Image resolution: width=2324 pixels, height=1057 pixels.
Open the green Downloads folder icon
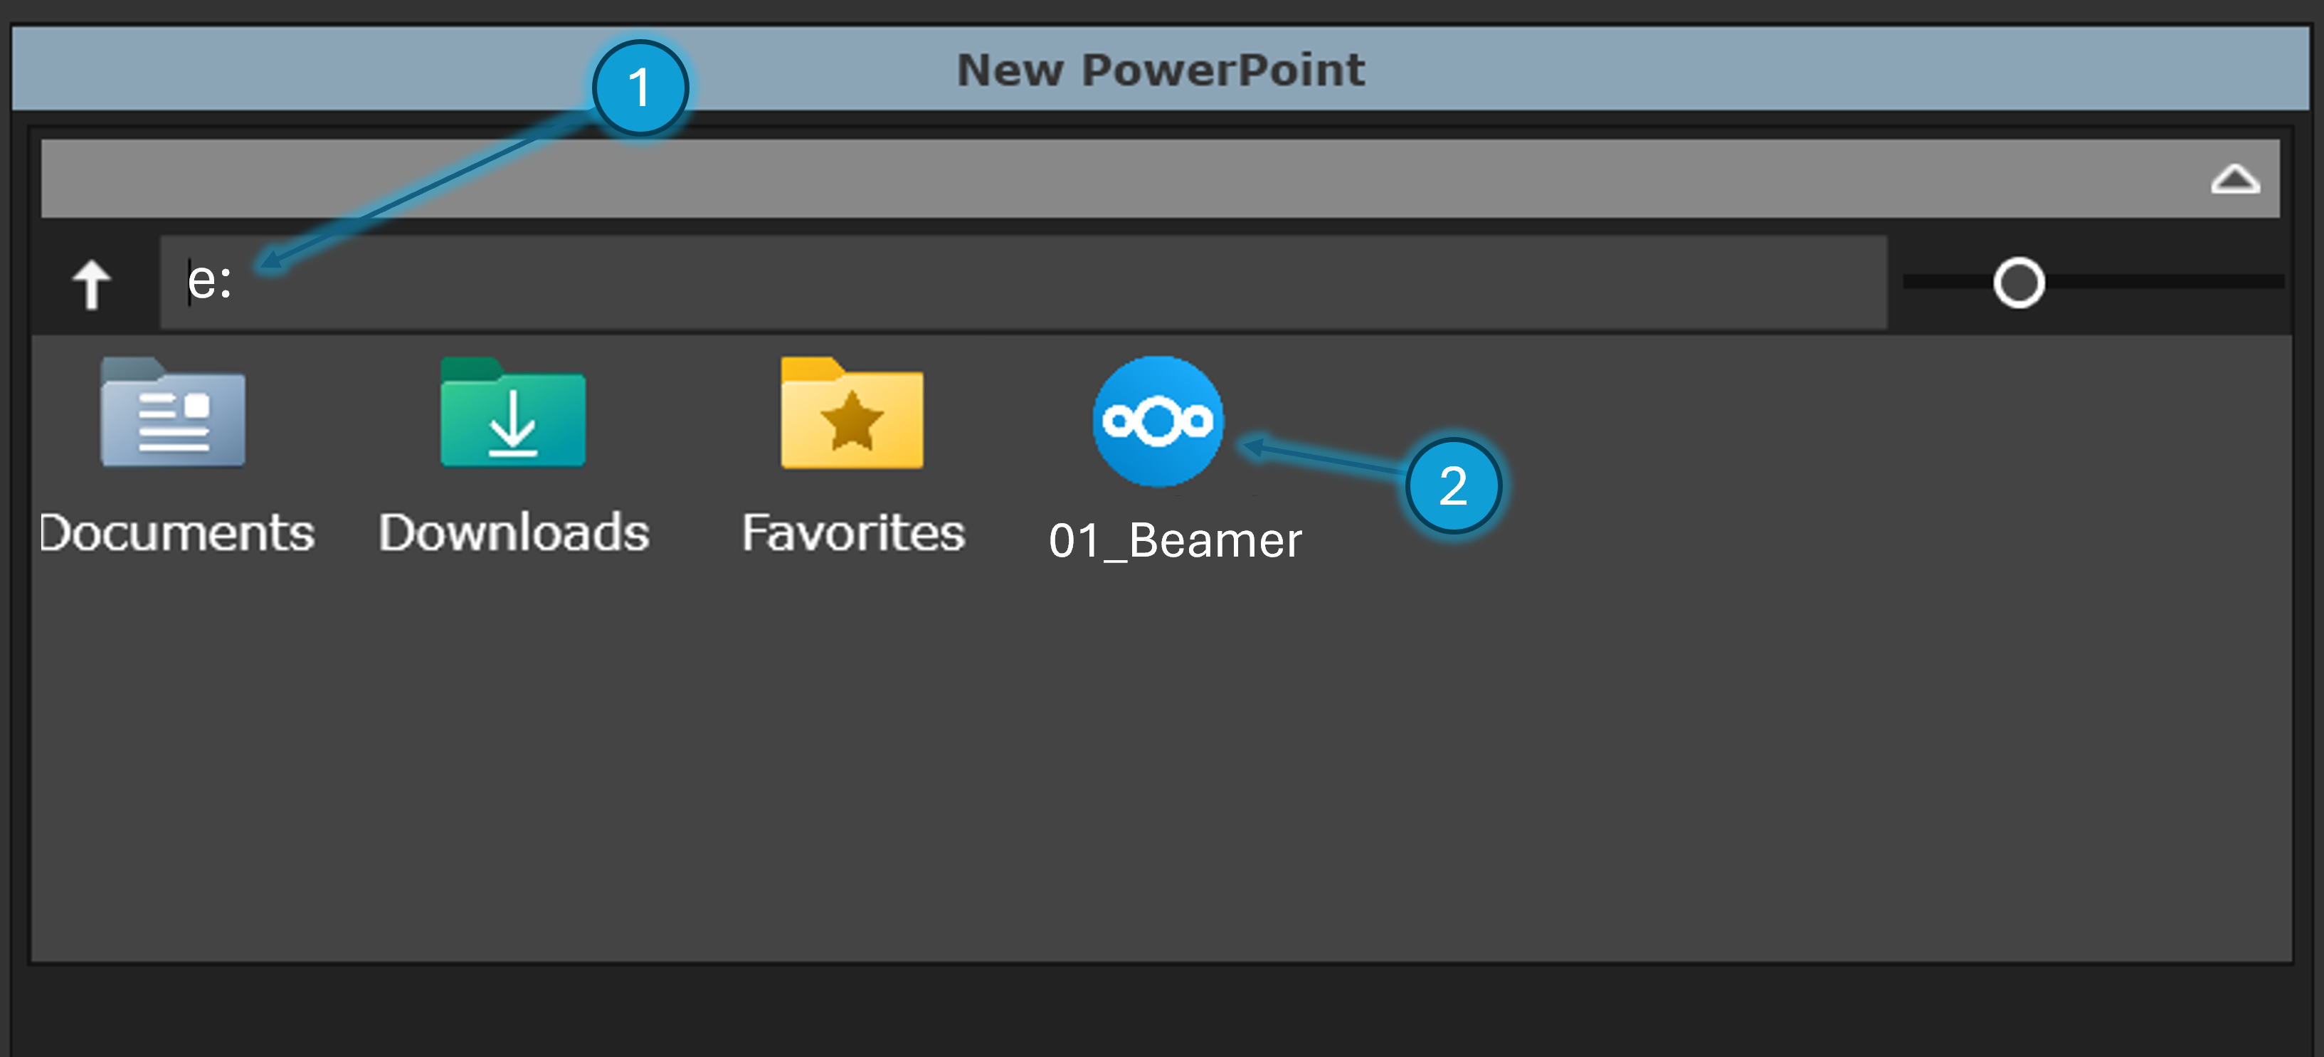click(512, 414)
